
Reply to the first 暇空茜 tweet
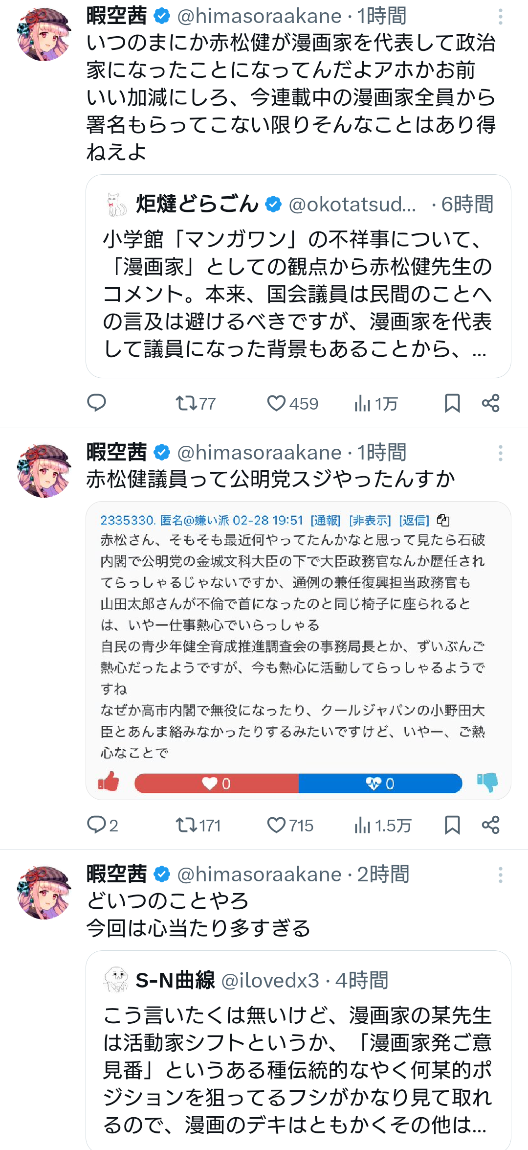tap(96, 403)
